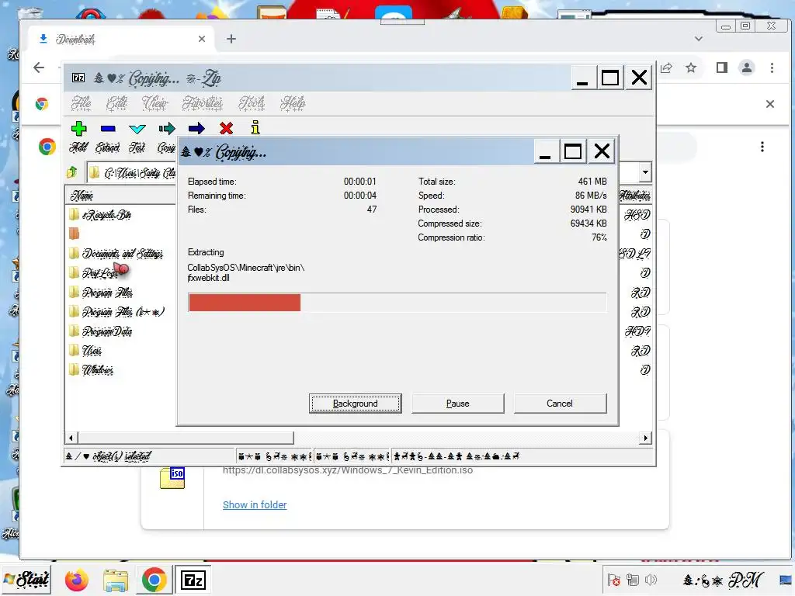Select the $Recycle.Bin folder
This screenshot has height=596, width=795.
(x=106, y=215)
